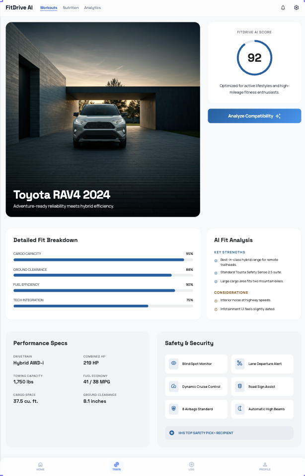
Task: Click the 41 / 38 MPG value
Action: (97, 382)
